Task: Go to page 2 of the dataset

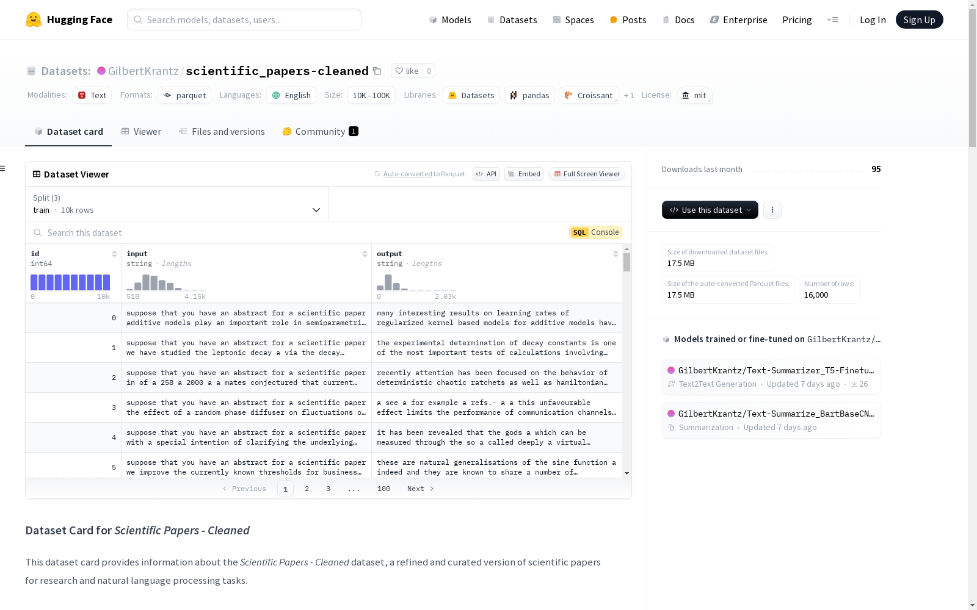Action: pyautogui.click(x=307, y=489)
